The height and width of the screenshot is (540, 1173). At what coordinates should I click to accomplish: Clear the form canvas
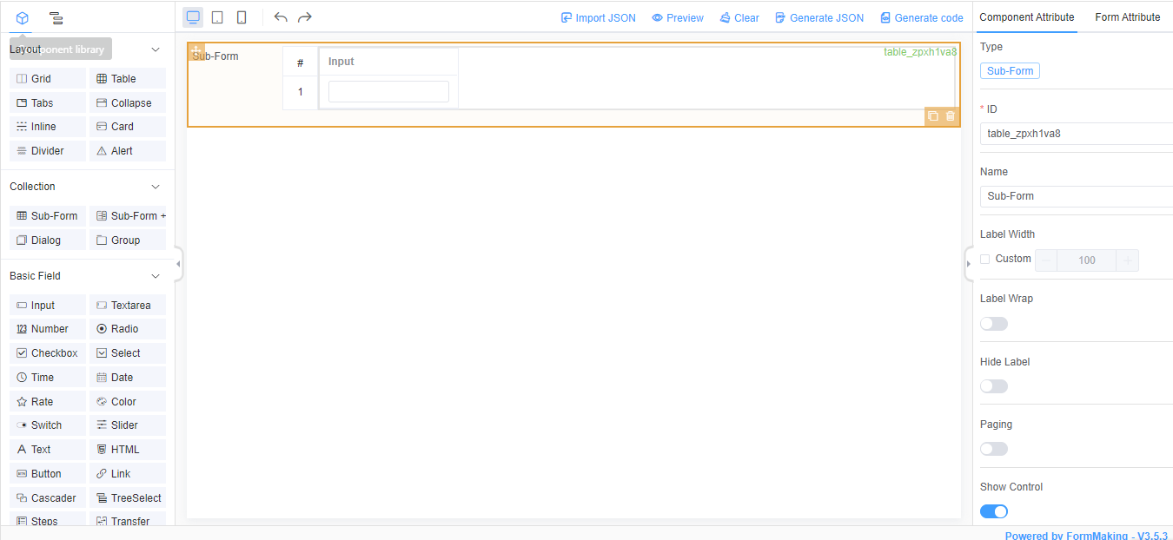point(739,17)
